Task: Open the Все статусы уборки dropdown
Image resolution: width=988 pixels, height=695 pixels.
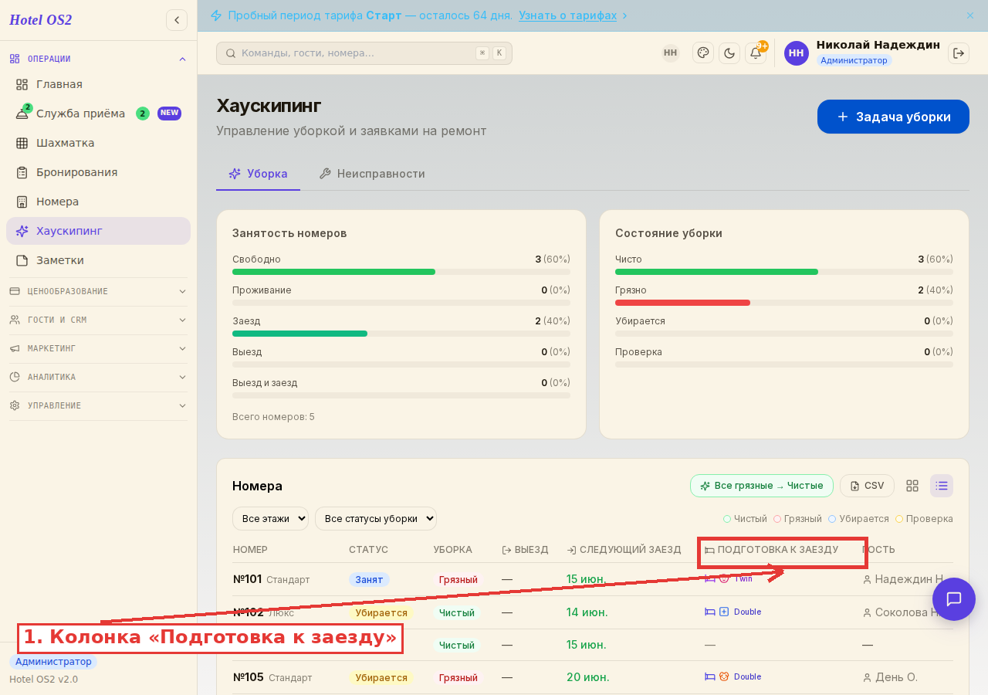Action: 376,519
